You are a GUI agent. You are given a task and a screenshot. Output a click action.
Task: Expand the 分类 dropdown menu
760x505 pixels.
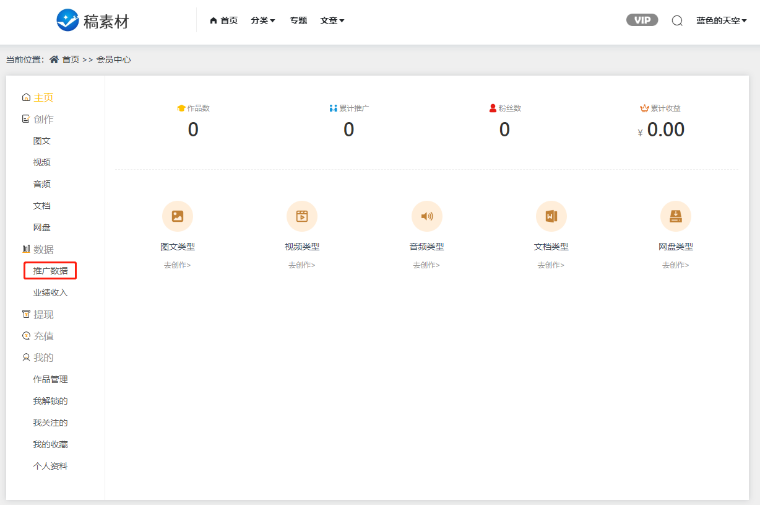263,20
